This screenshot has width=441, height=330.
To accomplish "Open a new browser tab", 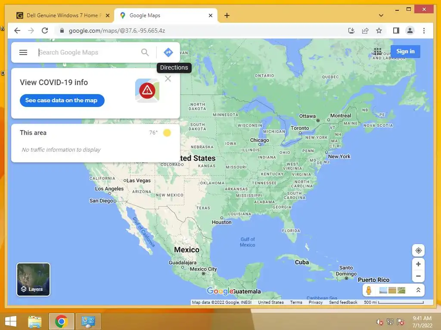I will point(227,15).
